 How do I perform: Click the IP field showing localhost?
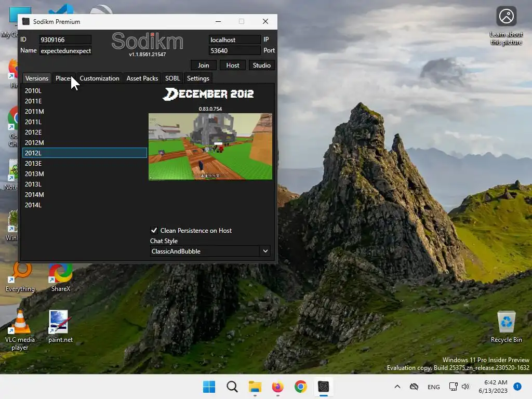tap(234, 39)
